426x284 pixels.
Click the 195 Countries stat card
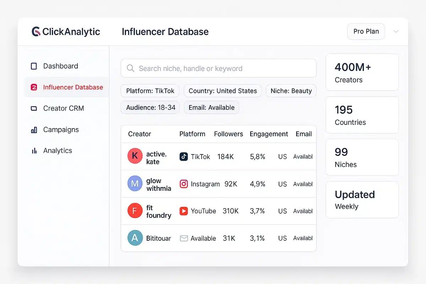coord(362,115)
